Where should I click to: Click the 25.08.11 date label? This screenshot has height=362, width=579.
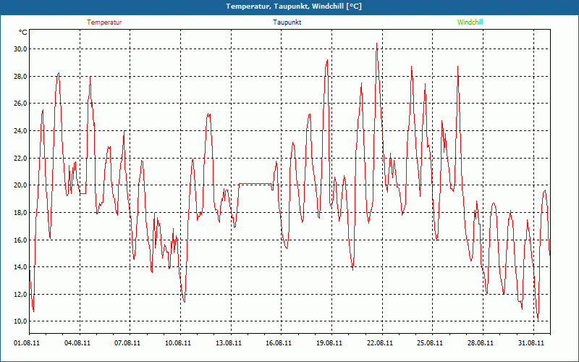coord(430,342)
